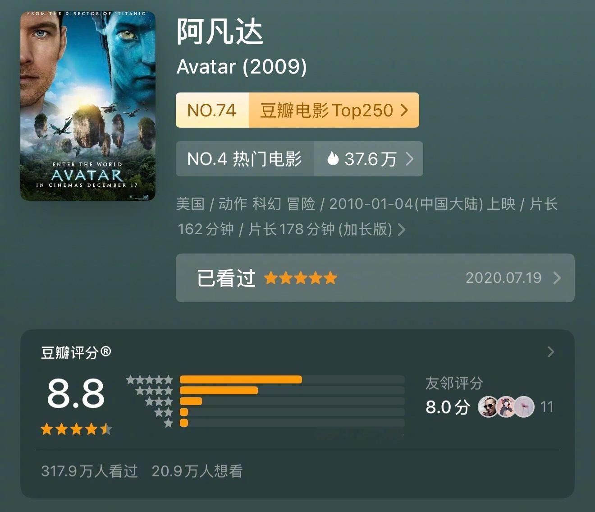Tap the flame popularity icon
Screen dimensions: 595x512
pyautogui.click(x=333, y=158)
